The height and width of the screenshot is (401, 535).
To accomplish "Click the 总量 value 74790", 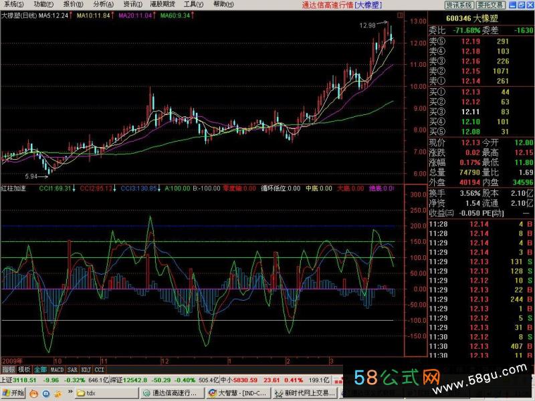I will pyautogui.click(x=469, y=172).
